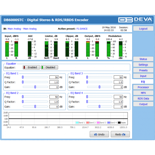The image size is (155, 155).
Task: Select the EQ tab
Action: (143, 82)
